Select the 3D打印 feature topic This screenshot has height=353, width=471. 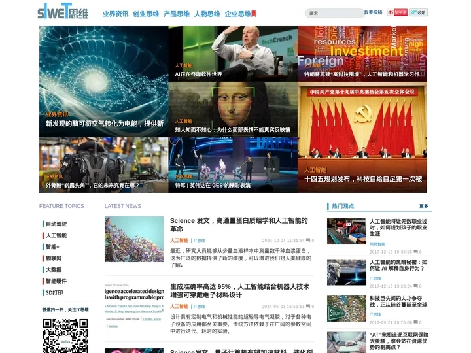(x=54, y=292)
